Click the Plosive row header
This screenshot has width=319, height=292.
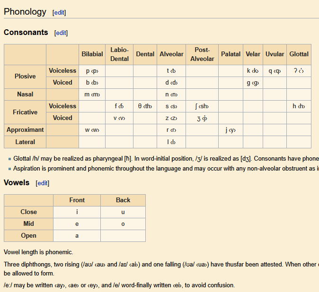pyautogui.click(x=25, y=77)
